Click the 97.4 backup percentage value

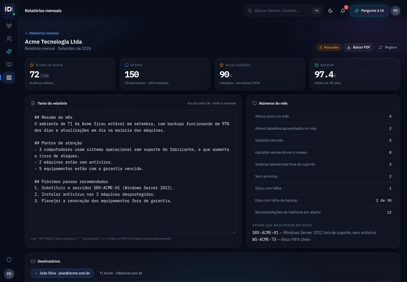[x=324, y=74]
